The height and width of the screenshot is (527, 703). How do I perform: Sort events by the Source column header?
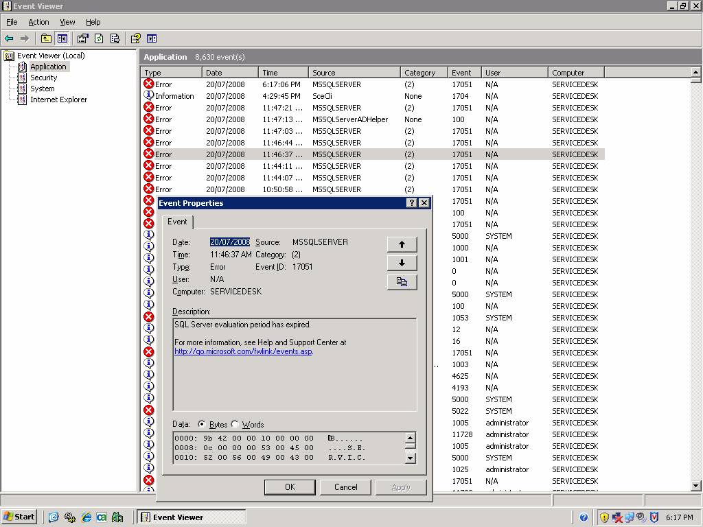coord(354,73)
